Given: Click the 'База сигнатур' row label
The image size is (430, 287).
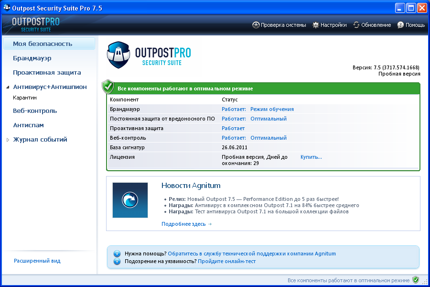Looking at the screenshot, I should [127, 147].
